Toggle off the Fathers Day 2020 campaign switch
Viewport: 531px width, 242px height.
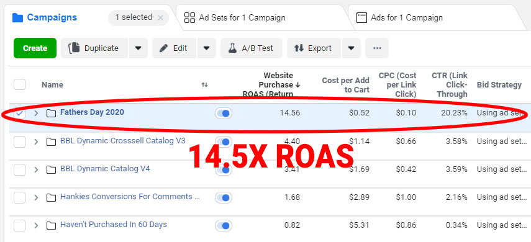tap(224, 113)
